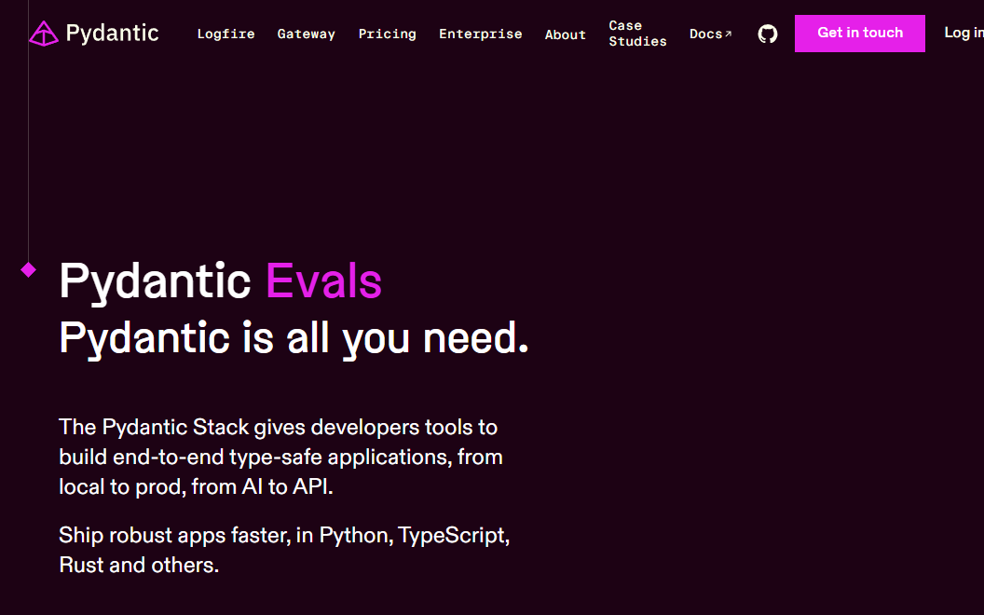Click the pink word Evals in the headline
Screen dimensions: 984x615
[323, 281]
